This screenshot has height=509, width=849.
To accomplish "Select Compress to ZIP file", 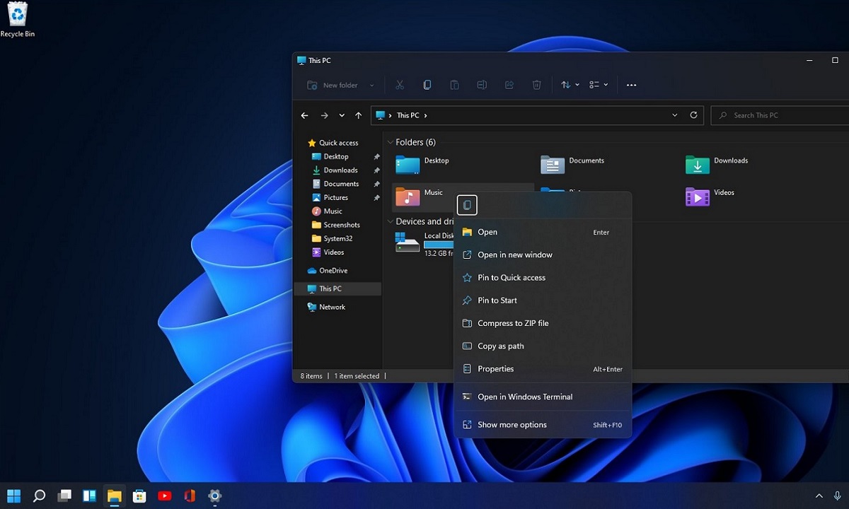I will pos(512,323).
